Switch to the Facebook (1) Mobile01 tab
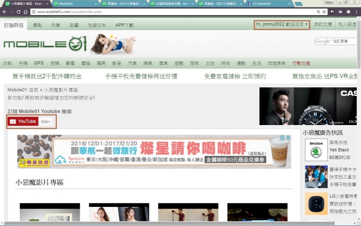 click(x=268, y=4)
